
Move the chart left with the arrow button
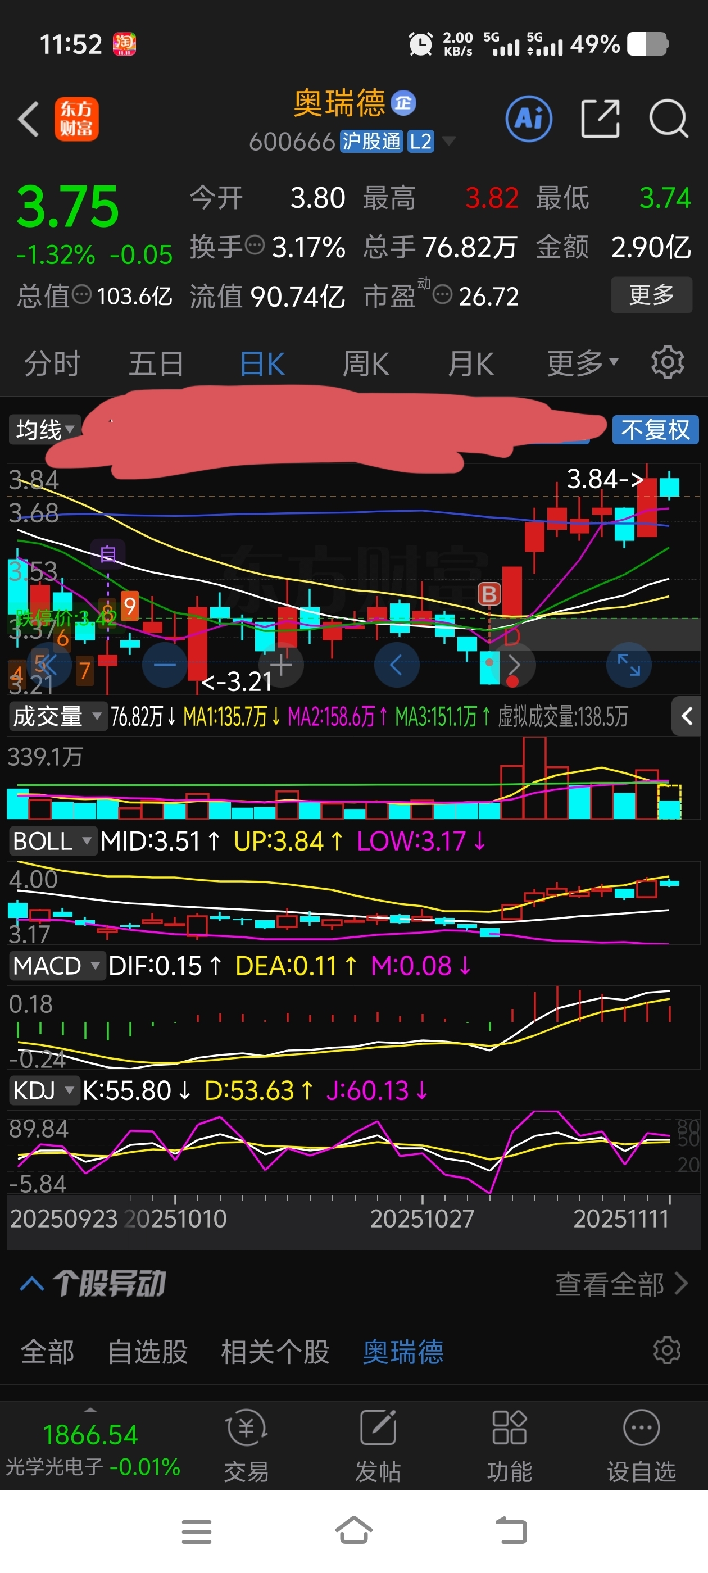pyautogui.click(x=397, y=665)
